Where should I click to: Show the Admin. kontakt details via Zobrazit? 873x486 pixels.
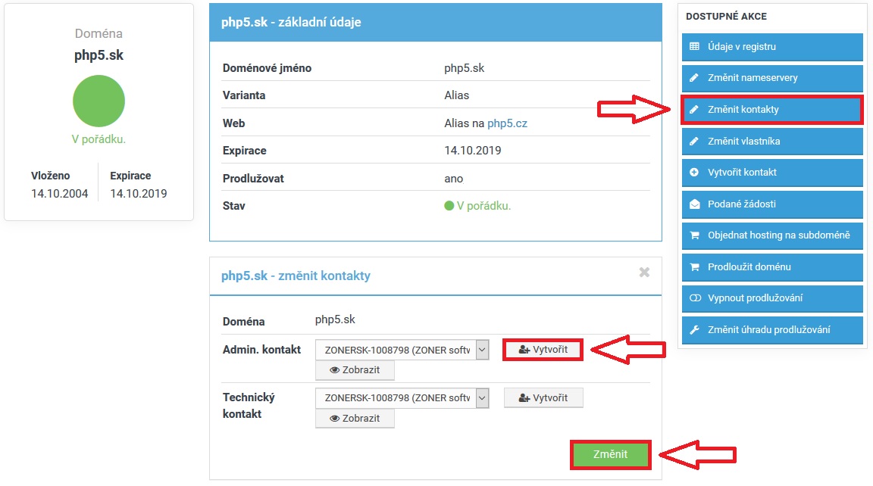coord(355,370)
